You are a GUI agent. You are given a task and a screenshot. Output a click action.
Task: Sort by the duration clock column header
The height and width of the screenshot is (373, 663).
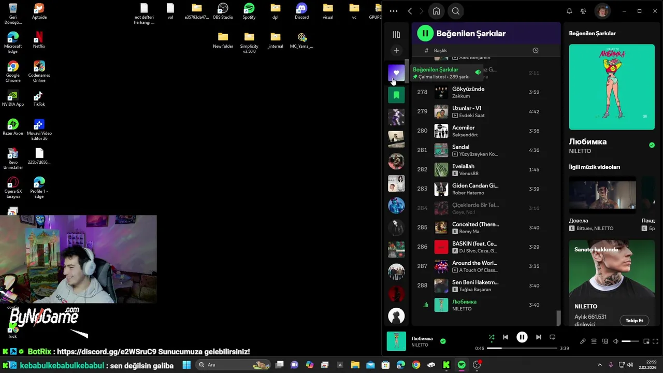pos(535,50)
